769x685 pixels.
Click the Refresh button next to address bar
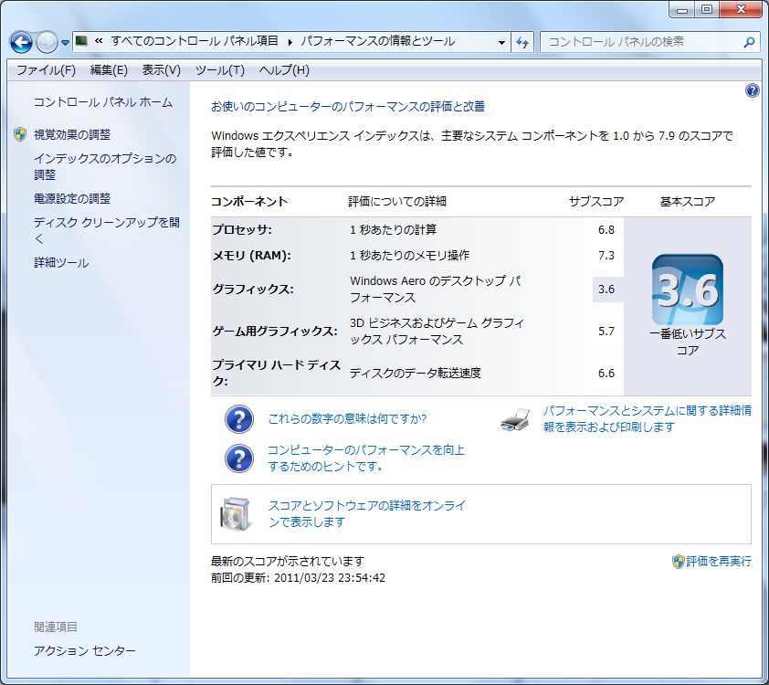coord(522,42)
